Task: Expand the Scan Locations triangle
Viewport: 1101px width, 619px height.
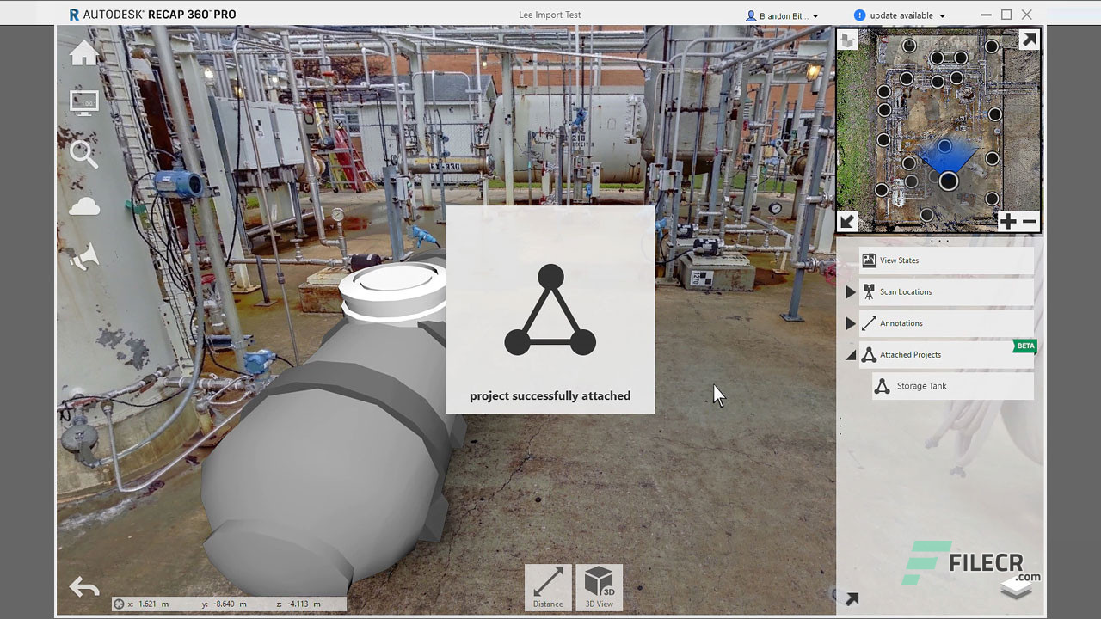Action: pos(850,292)
